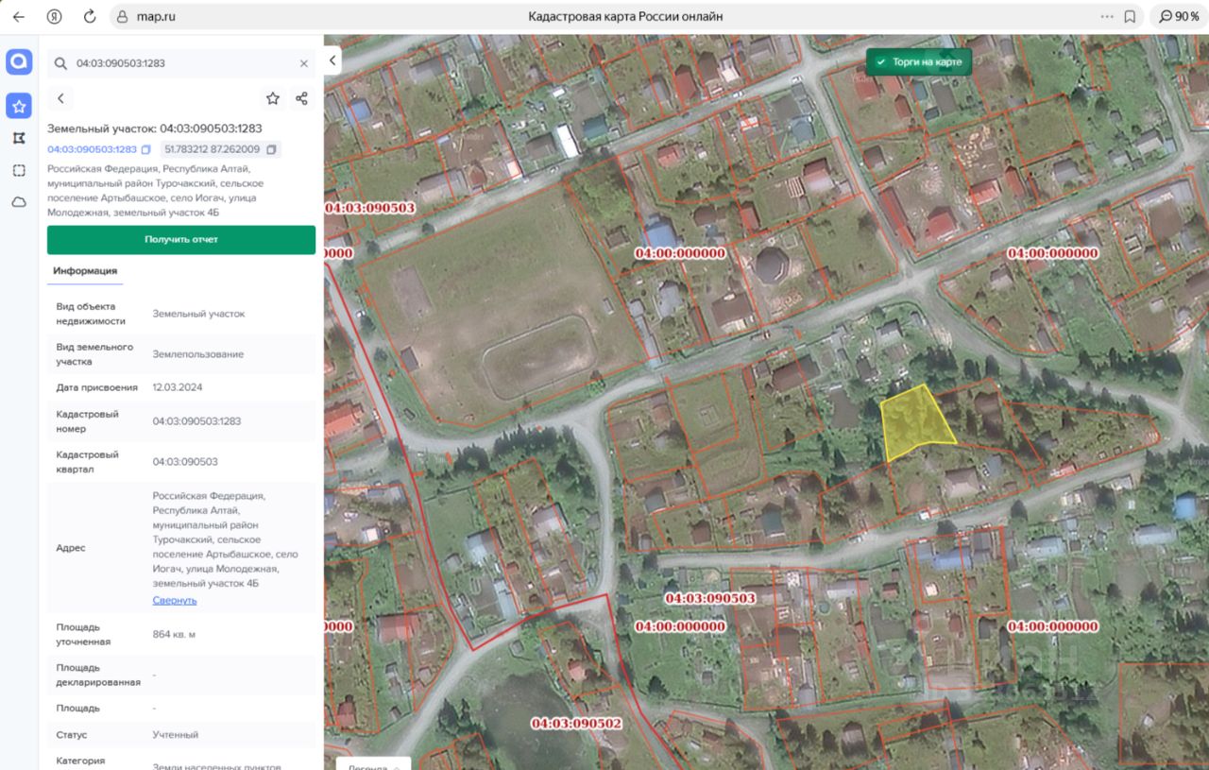The image size is (1209, 770).
Task: Go back with the browser back arrow
Action: [x=19, y=17]
